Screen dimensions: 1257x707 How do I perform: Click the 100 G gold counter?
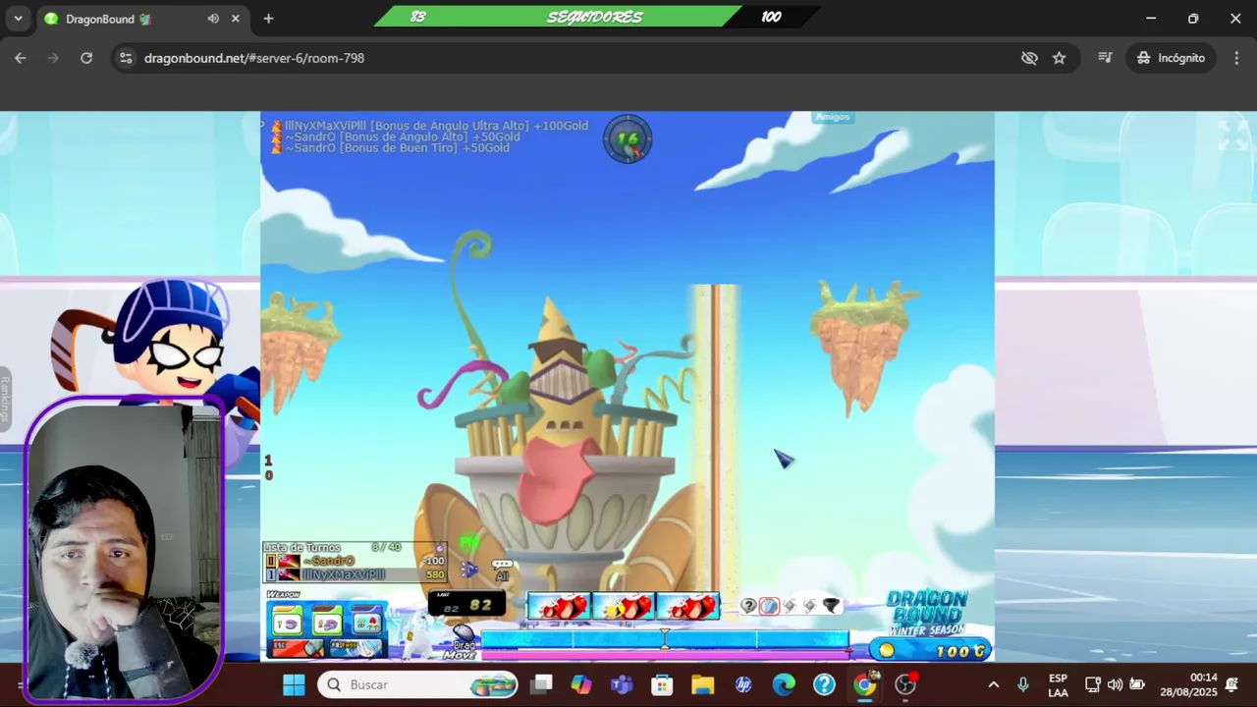pyautogui.click(x=931, y=650)
